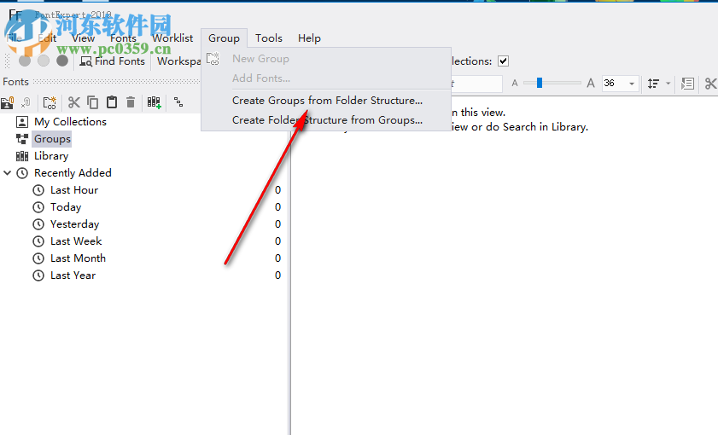Click the detach paperclip icon
The width and height of the screenshot is (718, 435).
(26, 102)
